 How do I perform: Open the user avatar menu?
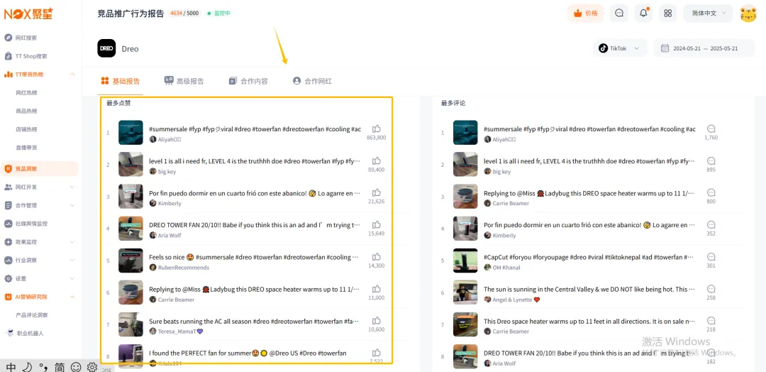[748, 13]
